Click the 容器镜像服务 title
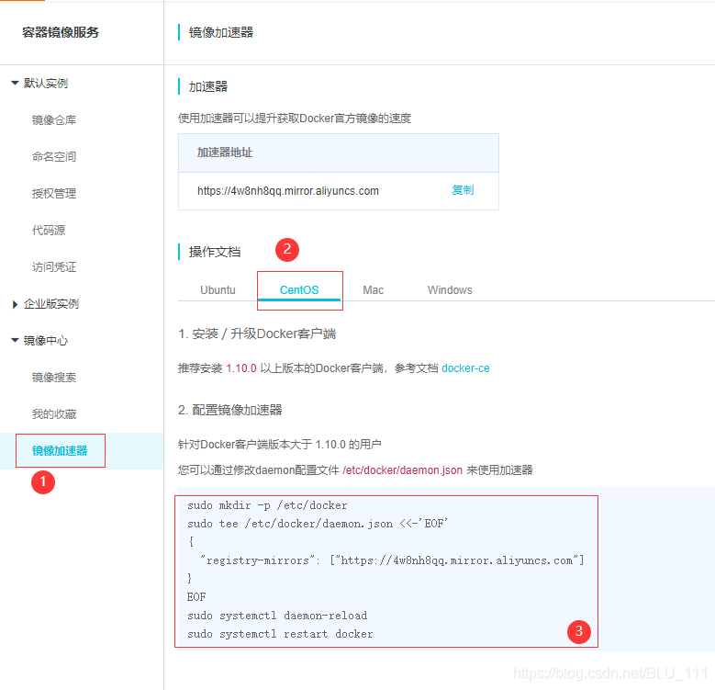 tap(61, 32)
